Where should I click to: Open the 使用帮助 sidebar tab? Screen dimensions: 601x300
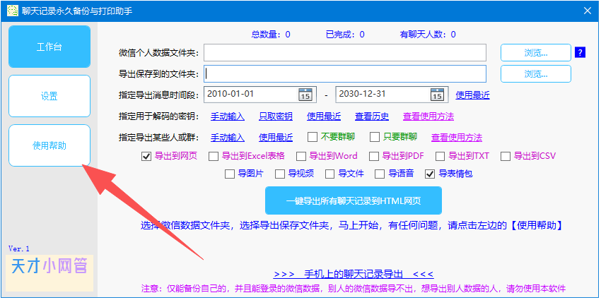(49, 145)
